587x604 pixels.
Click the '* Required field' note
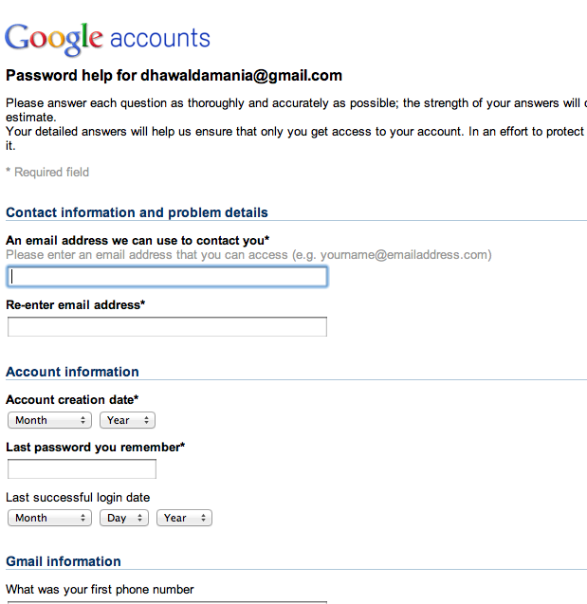pos(47,172)
